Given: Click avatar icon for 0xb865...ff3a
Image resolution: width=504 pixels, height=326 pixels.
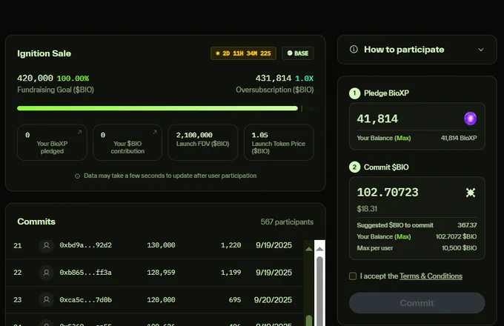Looking at the screenshot, I should 46,273.
